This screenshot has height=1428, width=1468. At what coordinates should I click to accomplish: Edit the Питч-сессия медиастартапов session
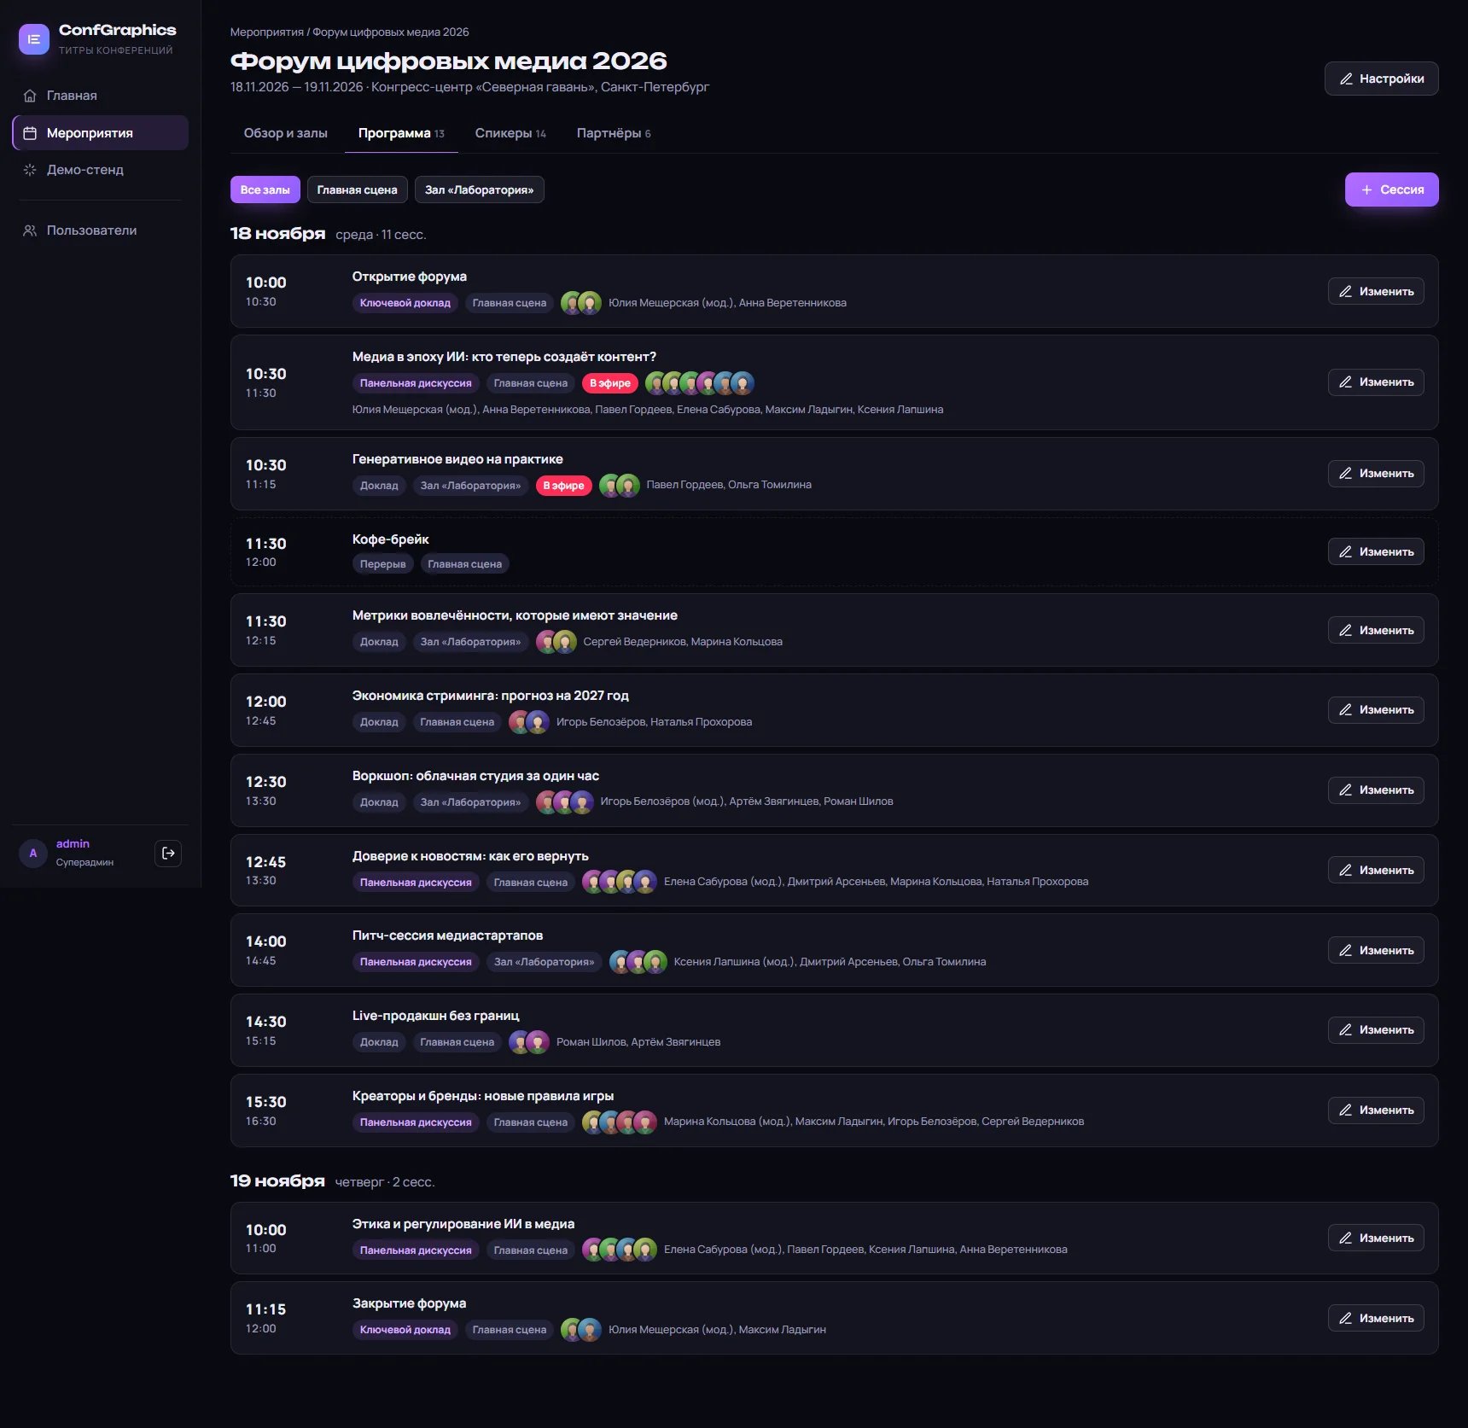coord(1376,950)
